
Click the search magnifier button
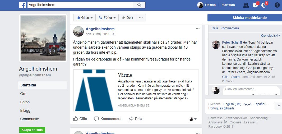(x=139, y=5)
